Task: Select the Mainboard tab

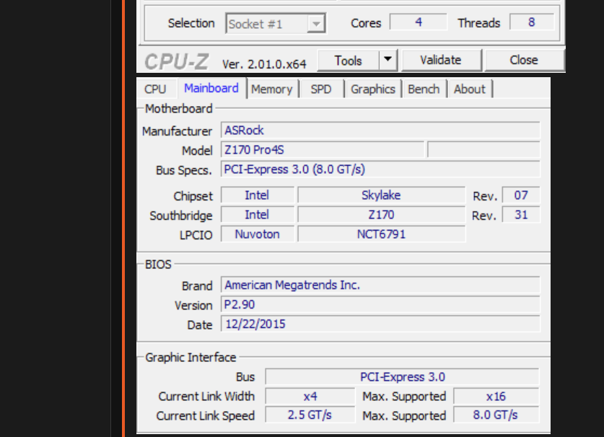Action: 211,88
